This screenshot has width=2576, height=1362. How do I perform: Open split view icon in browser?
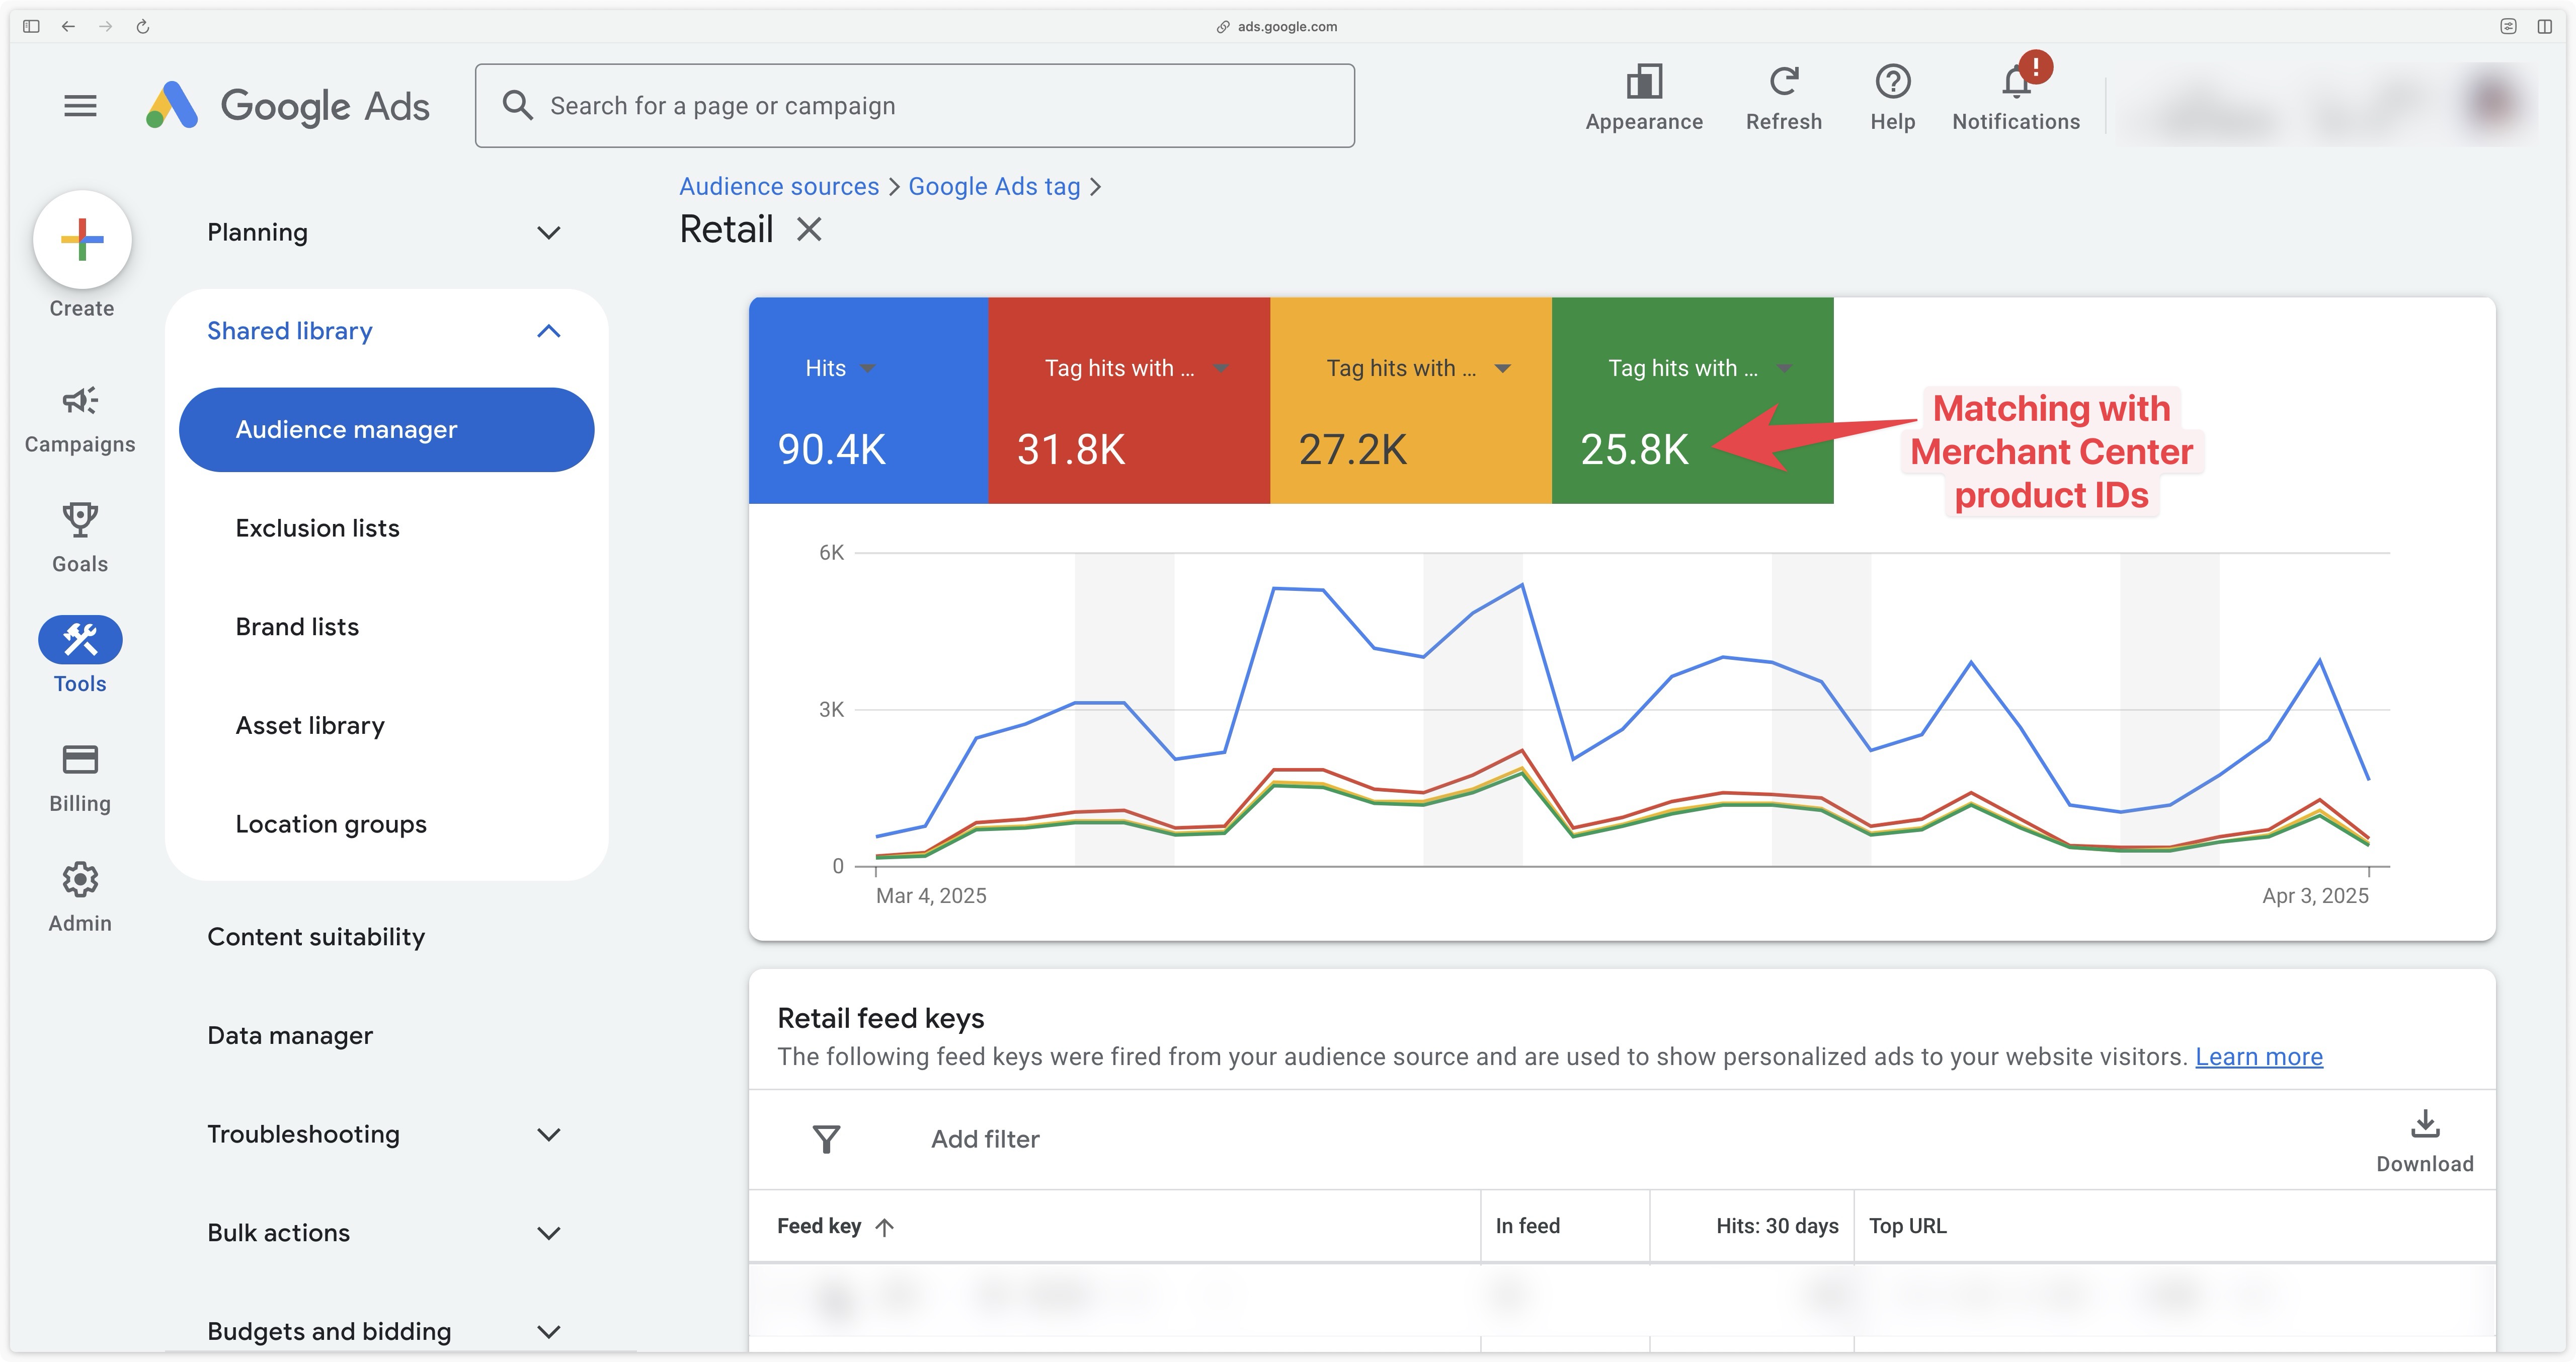point(2544,26)
